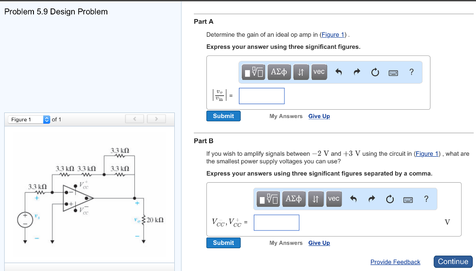The width and height of the screenshot is (476, 271).
Task: Click the 20 kΩ load resistor label
Action: pyautogui.click(x=155, y=220)
